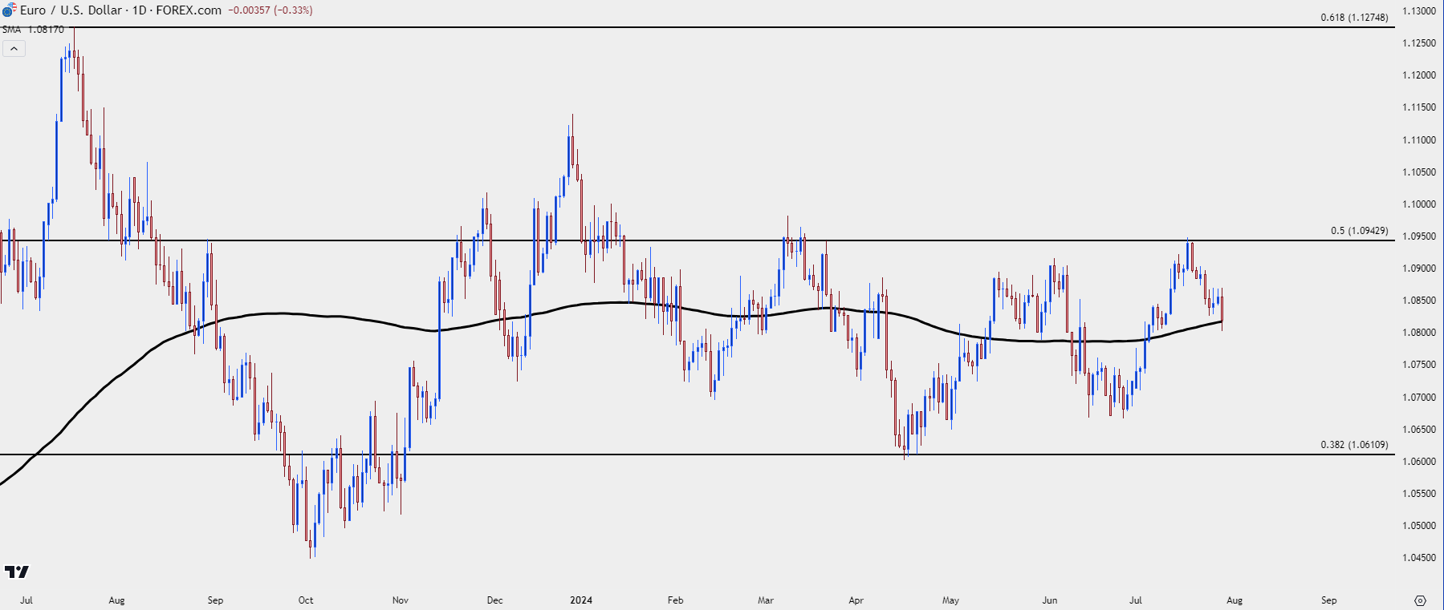Viewport: 1444px width, 610px height.
Task: Click the 1.04500 price axis label
Action: coord(1418,558)
